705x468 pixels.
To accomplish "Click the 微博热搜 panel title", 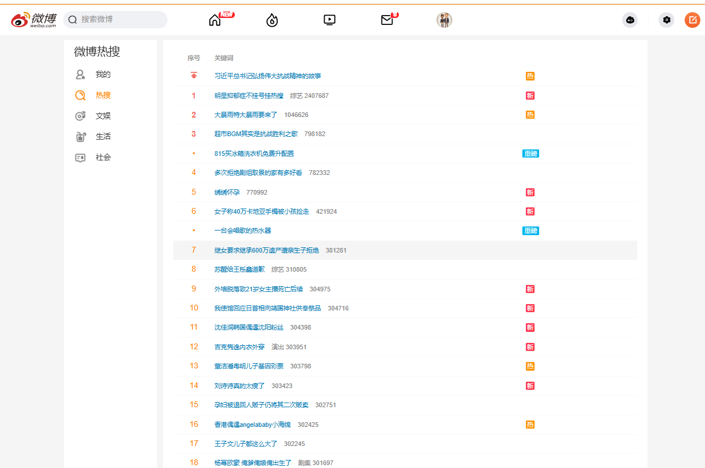I will pyautogui.click(x=97, y=52).
